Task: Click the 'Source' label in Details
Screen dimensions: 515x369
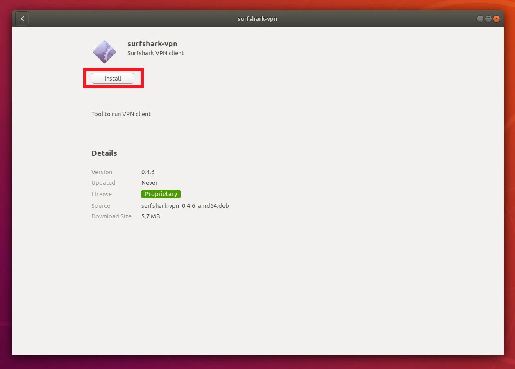Action: click(x=101, y=206)
